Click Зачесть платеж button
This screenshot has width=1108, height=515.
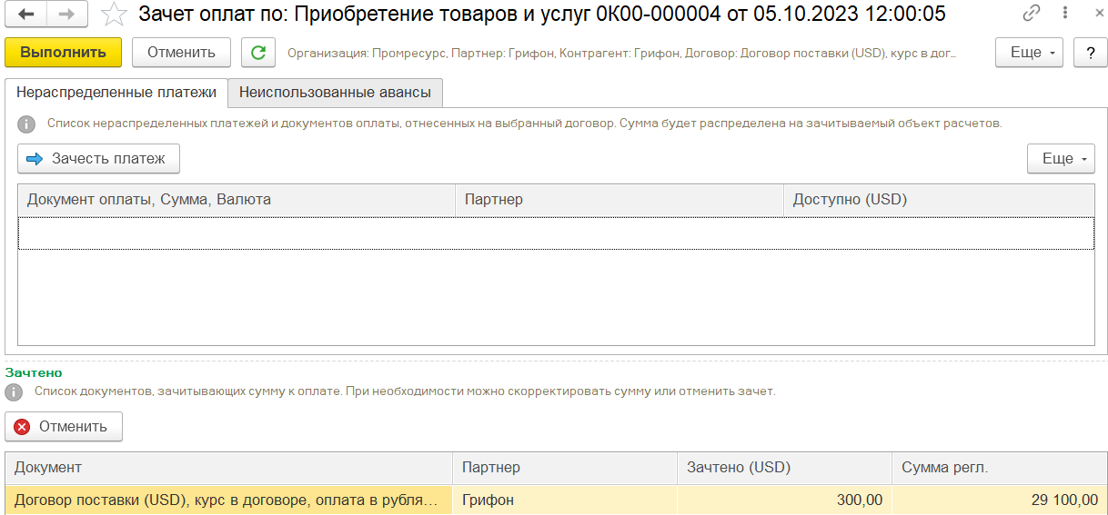coord(98,159)
